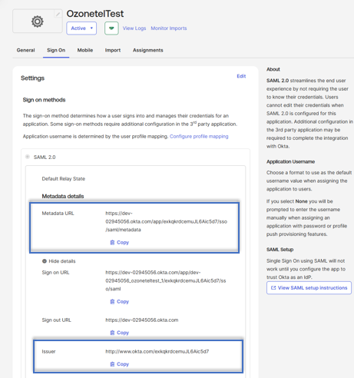Click the Sign on URL label

(55, 272)
